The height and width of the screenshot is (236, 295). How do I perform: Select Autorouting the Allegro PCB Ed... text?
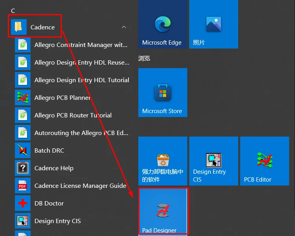81,133
